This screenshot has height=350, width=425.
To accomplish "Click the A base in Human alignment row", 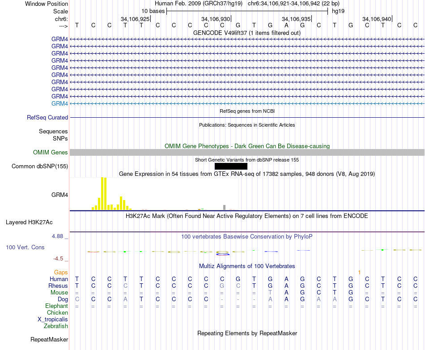I will pyautogui.click(x=286, y=279).
